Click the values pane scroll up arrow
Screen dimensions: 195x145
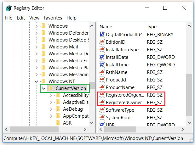(189, 26)
